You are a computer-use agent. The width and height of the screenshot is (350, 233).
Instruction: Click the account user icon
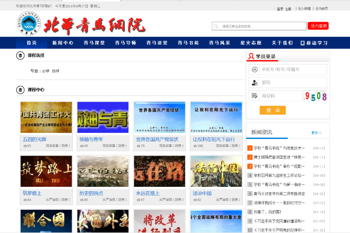[254, 70]
